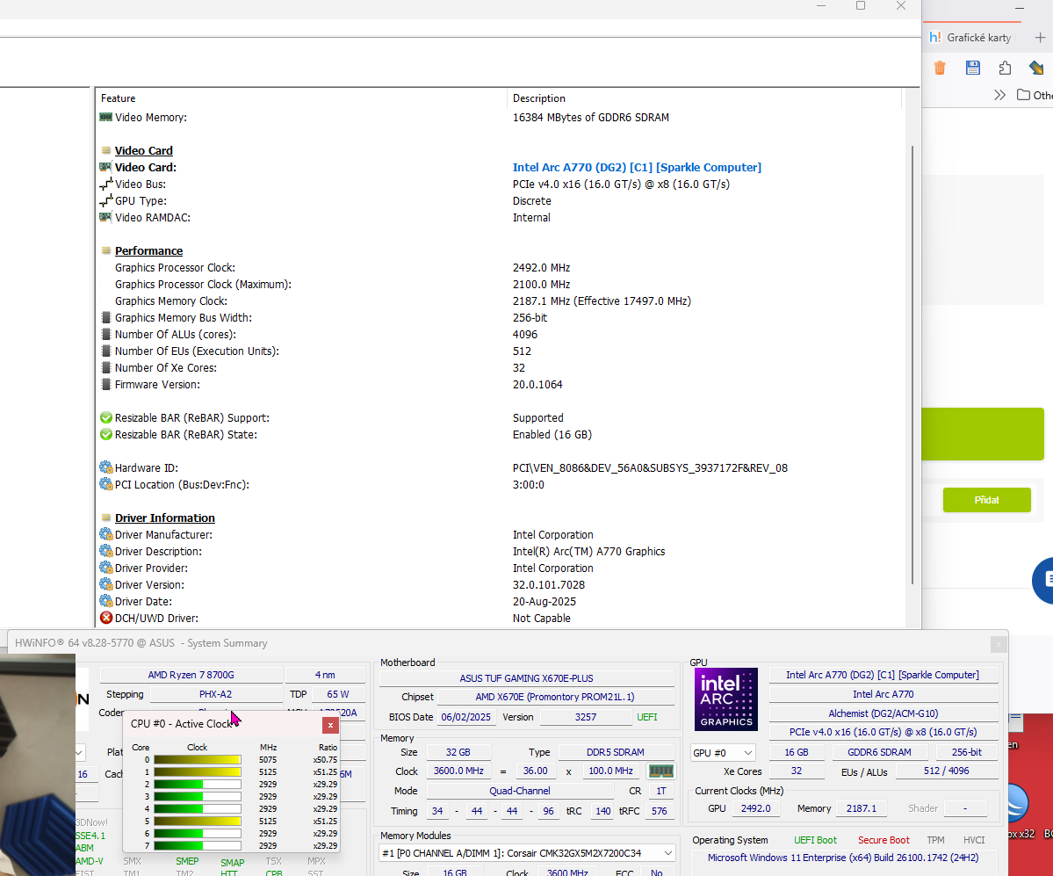Click the Firmware Version chip icon

(x=105, y=384)
